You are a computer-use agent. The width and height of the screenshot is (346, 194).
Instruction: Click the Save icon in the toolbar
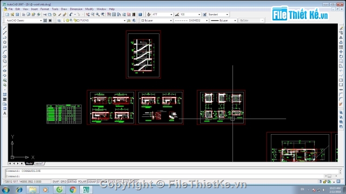tap(17, 15)
